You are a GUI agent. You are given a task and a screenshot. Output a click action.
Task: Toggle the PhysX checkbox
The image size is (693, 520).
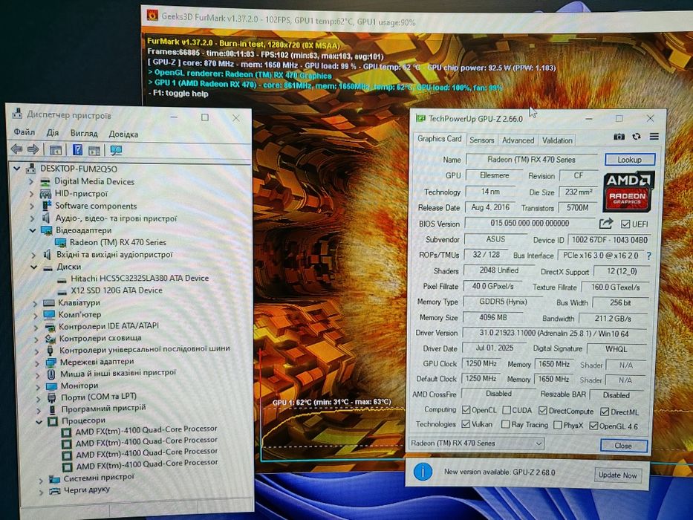point(558,425)
